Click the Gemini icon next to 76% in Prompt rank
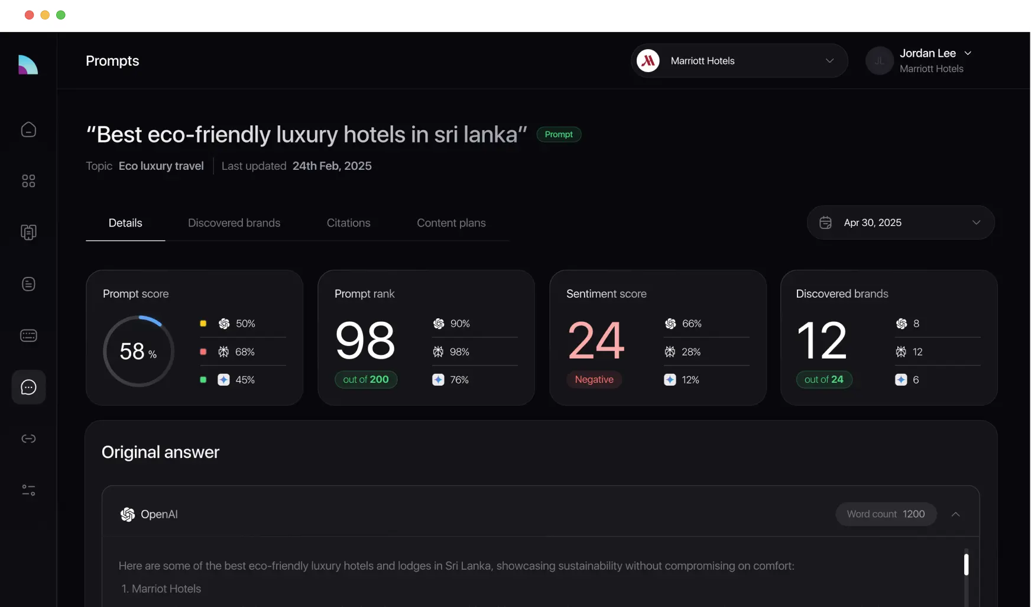The image size is (1031, 607). tap(438, 380)
